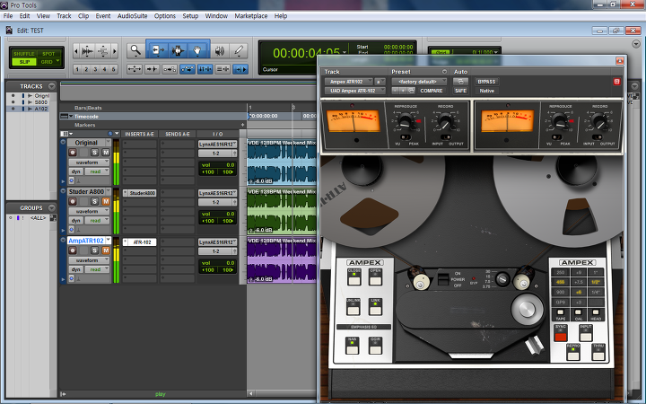Image resolution: width=646 pixels, height=404 pixels.
Task: Unmute the Studer A800 track
Action: tap(106, 202)
